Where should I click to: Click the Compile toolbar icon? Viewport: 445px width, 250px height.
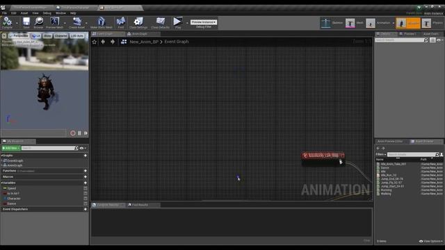(7, 22)
